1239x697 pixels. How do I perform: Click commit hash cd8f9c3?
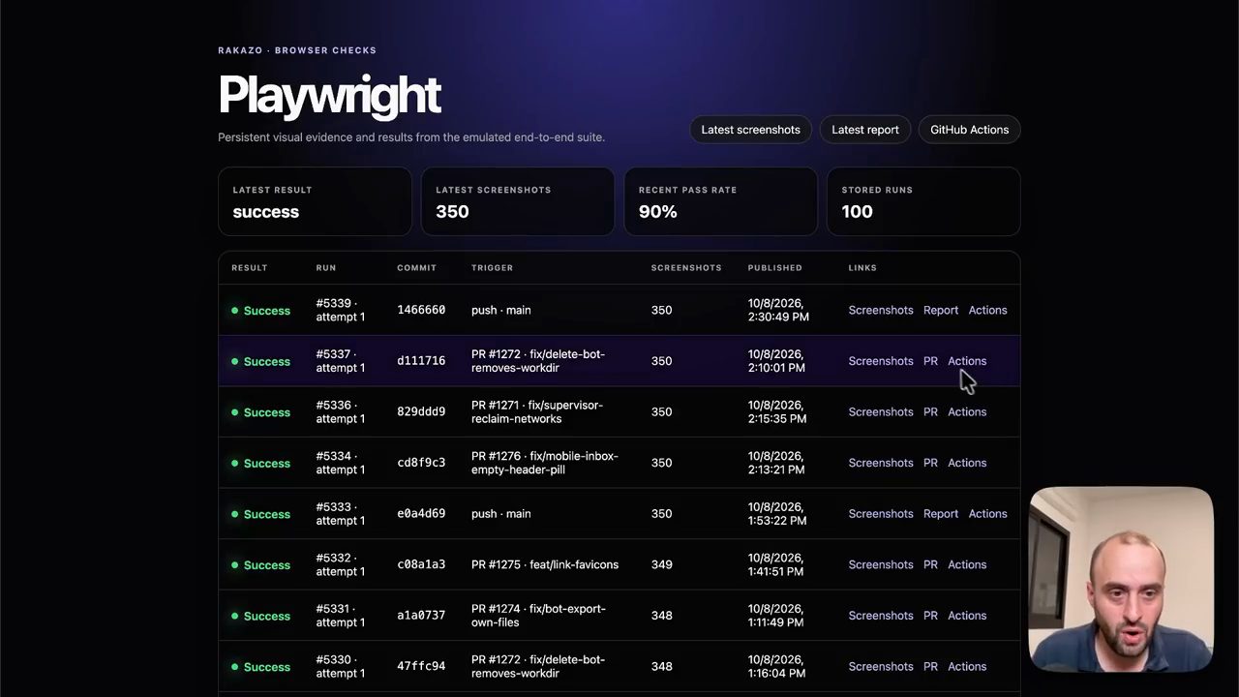coord(421,463)
